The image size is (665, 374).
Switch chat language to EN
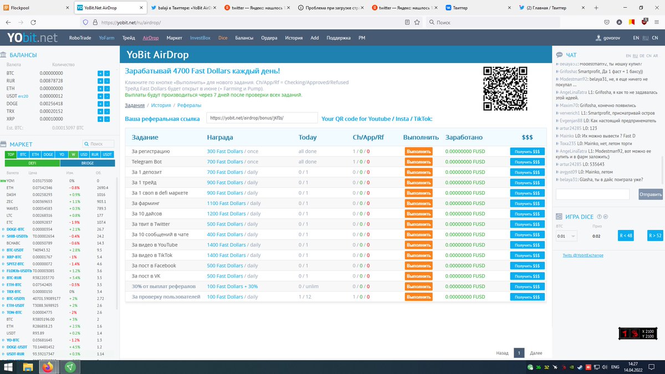[x=628, y=56]
